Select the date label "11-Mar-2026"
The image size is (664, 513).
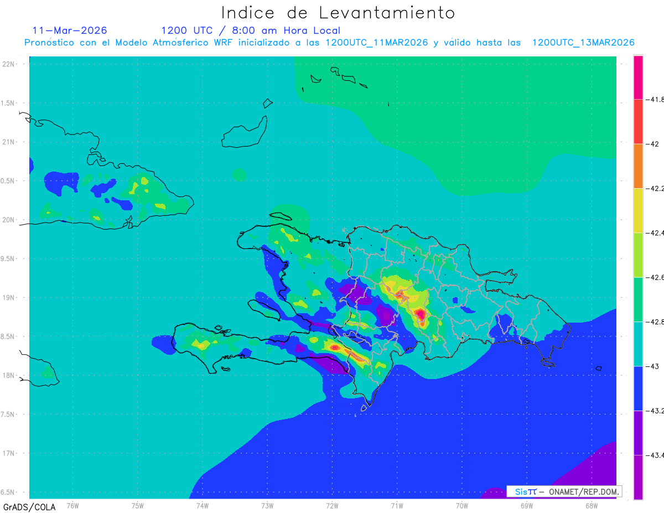coord(70,30)
